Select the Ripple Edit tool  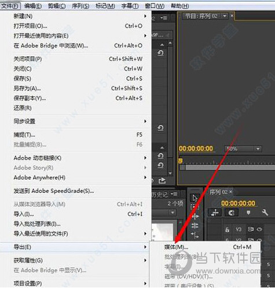[195, 216]
